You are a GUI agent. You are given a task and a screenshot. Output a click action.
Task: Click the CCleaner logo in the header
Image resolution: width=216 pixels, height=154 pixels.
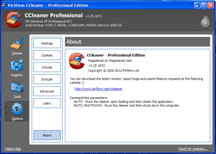coord(13,20)
